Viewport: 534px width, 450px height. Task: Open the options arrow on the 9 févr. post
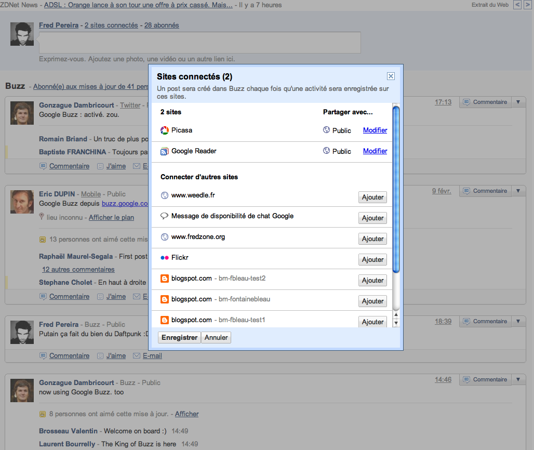pyautogui.click(x=518, y=191)
